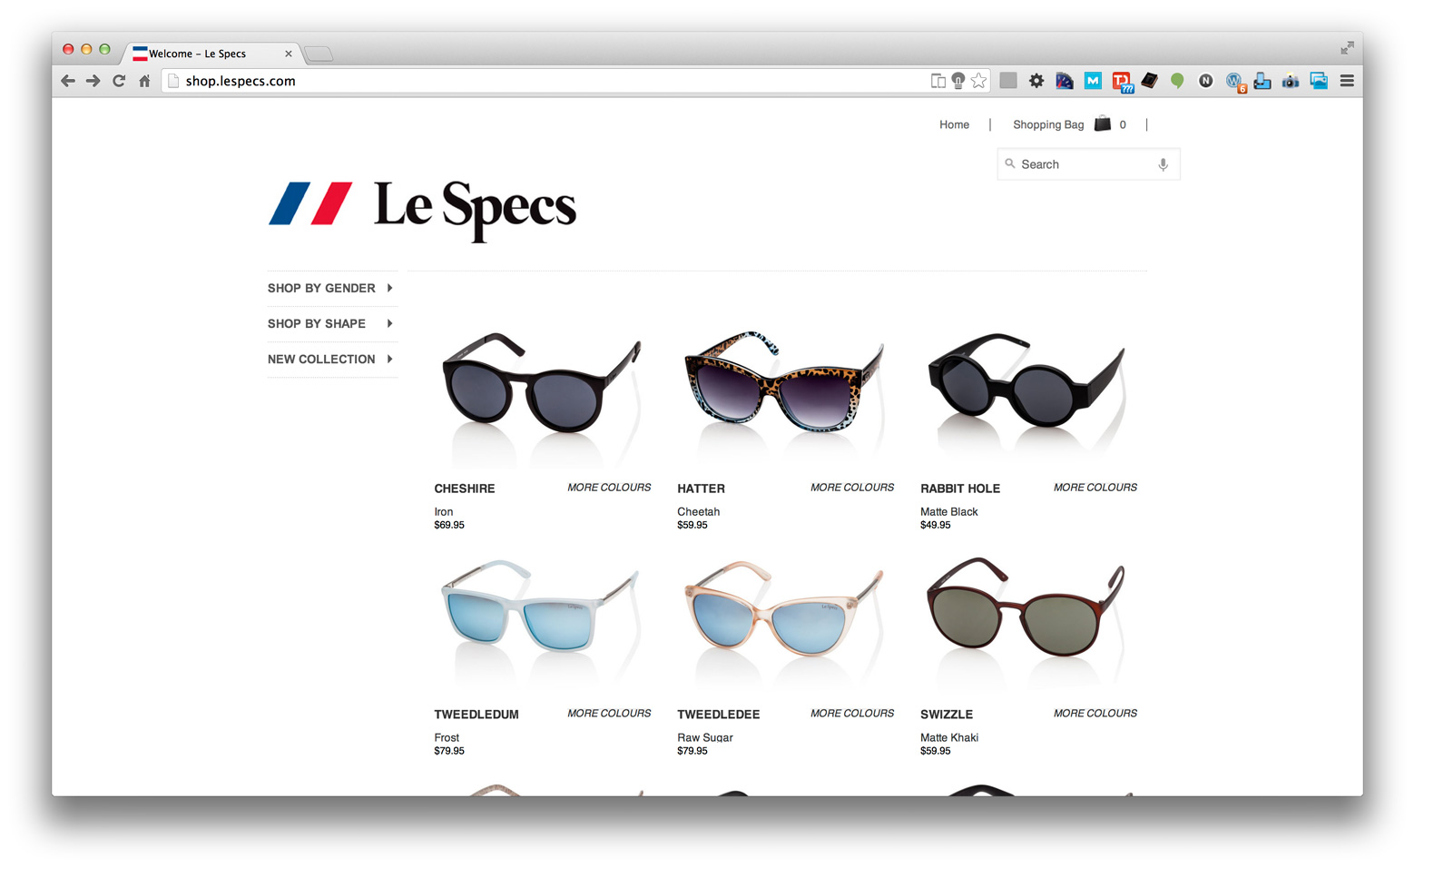Click the Le Specs logo
This screenshot has height=888, width=1434.
[x=422, y=208]
